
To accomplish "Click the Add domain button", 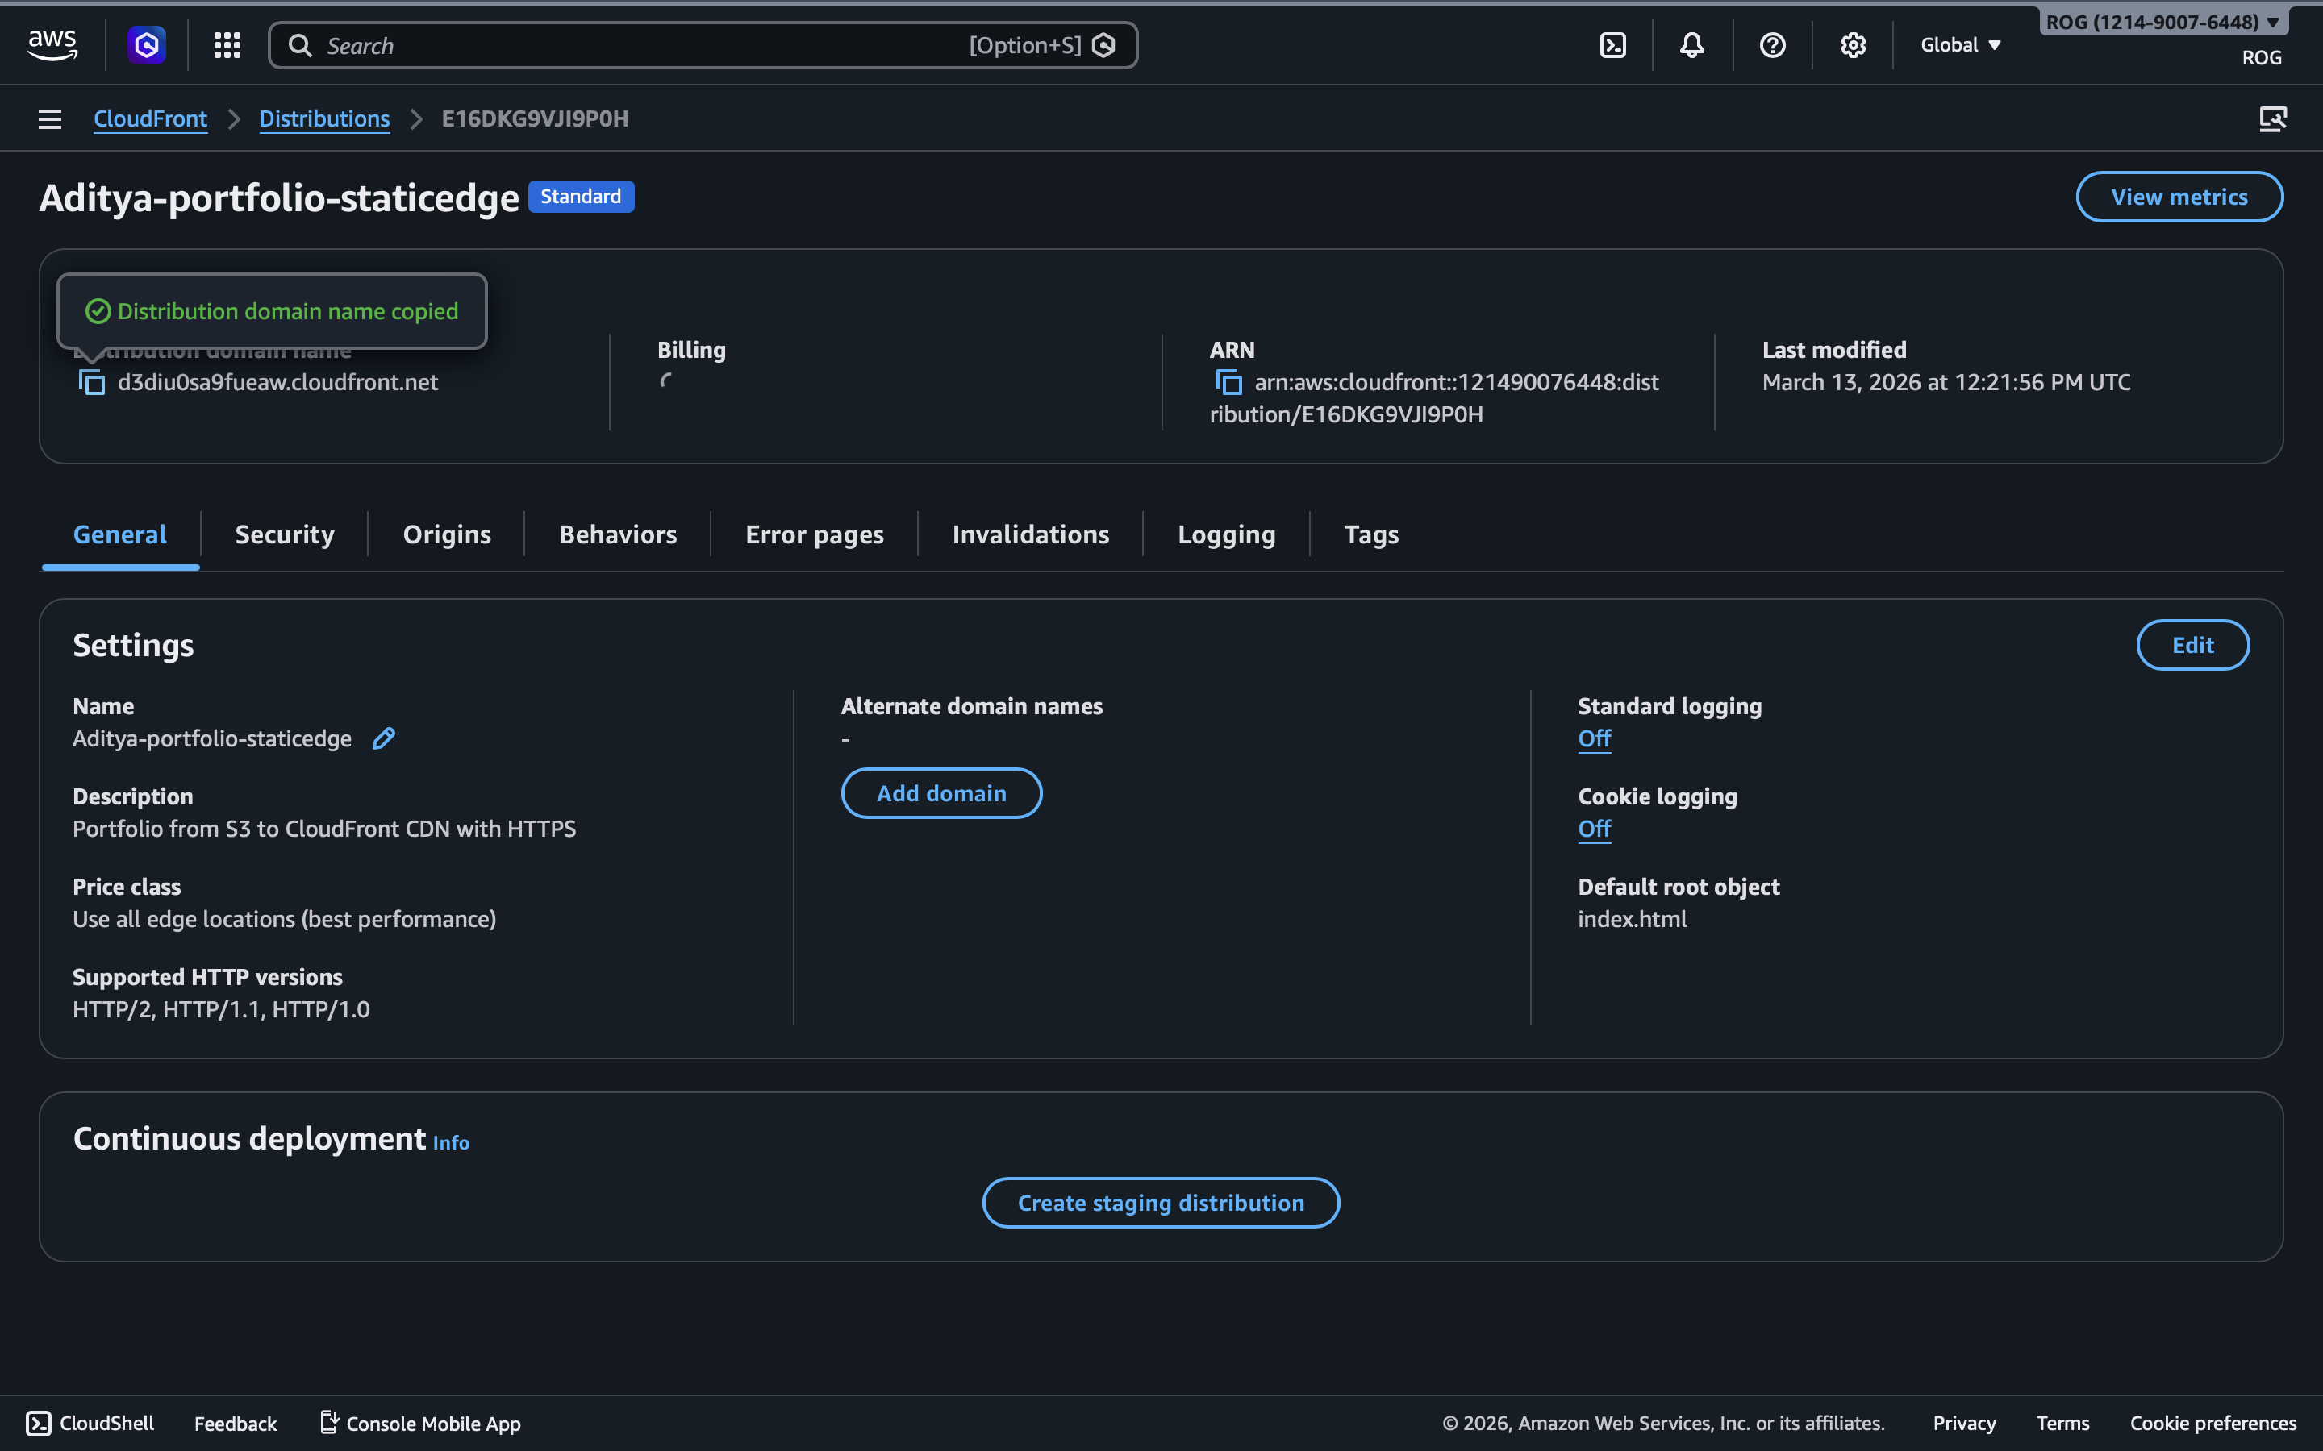I will pyautogui.click(x=940, y=792).
